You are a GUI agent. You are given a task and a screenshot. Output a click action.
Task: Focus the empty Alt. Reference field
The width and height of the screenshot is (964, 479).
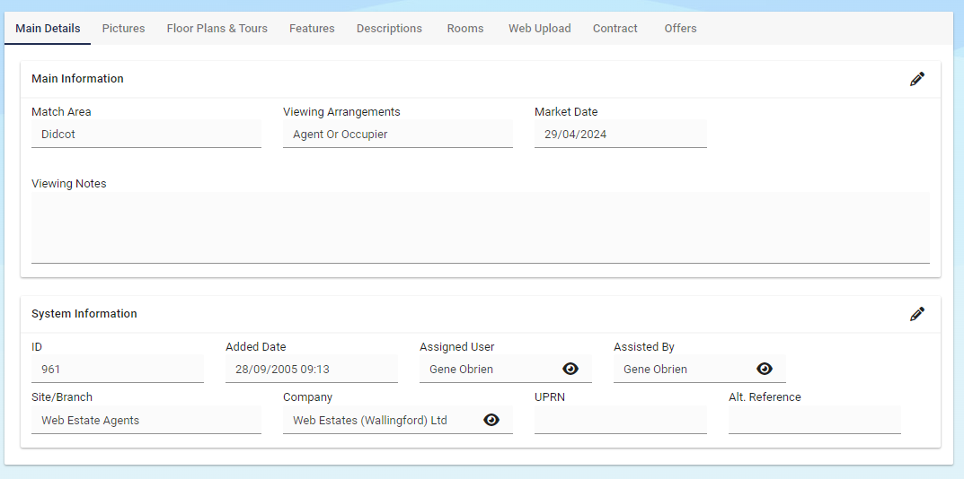[x=815, y=420]
